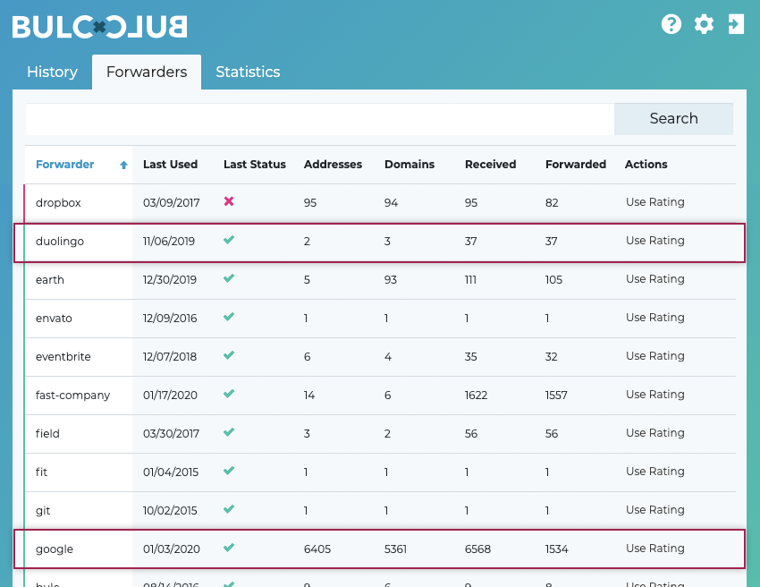Click the green check status for envato
The height and width of the screenshot is (587, 760).
[x=229, y=317]
